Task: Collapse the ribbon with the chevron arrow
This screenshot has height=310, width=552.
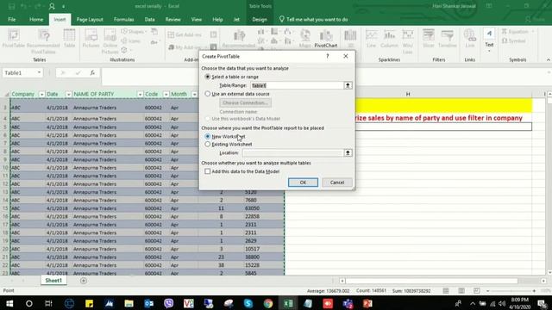Action: tap(549, 60)
